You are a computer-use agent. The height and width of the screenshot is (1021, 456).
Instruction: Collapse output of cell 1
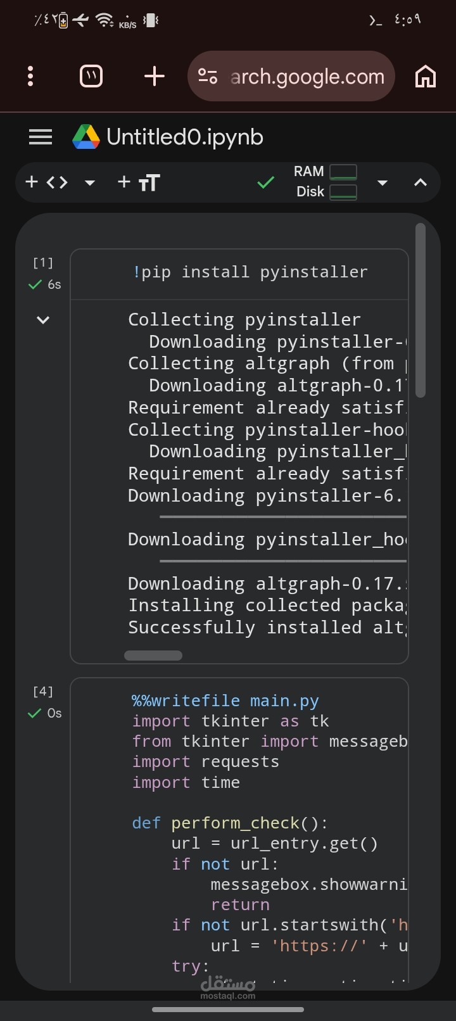click(43, 320)
